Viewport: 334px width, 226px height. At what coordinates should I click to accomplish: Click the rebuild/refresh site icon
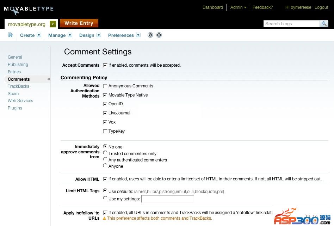pos(150,35)
